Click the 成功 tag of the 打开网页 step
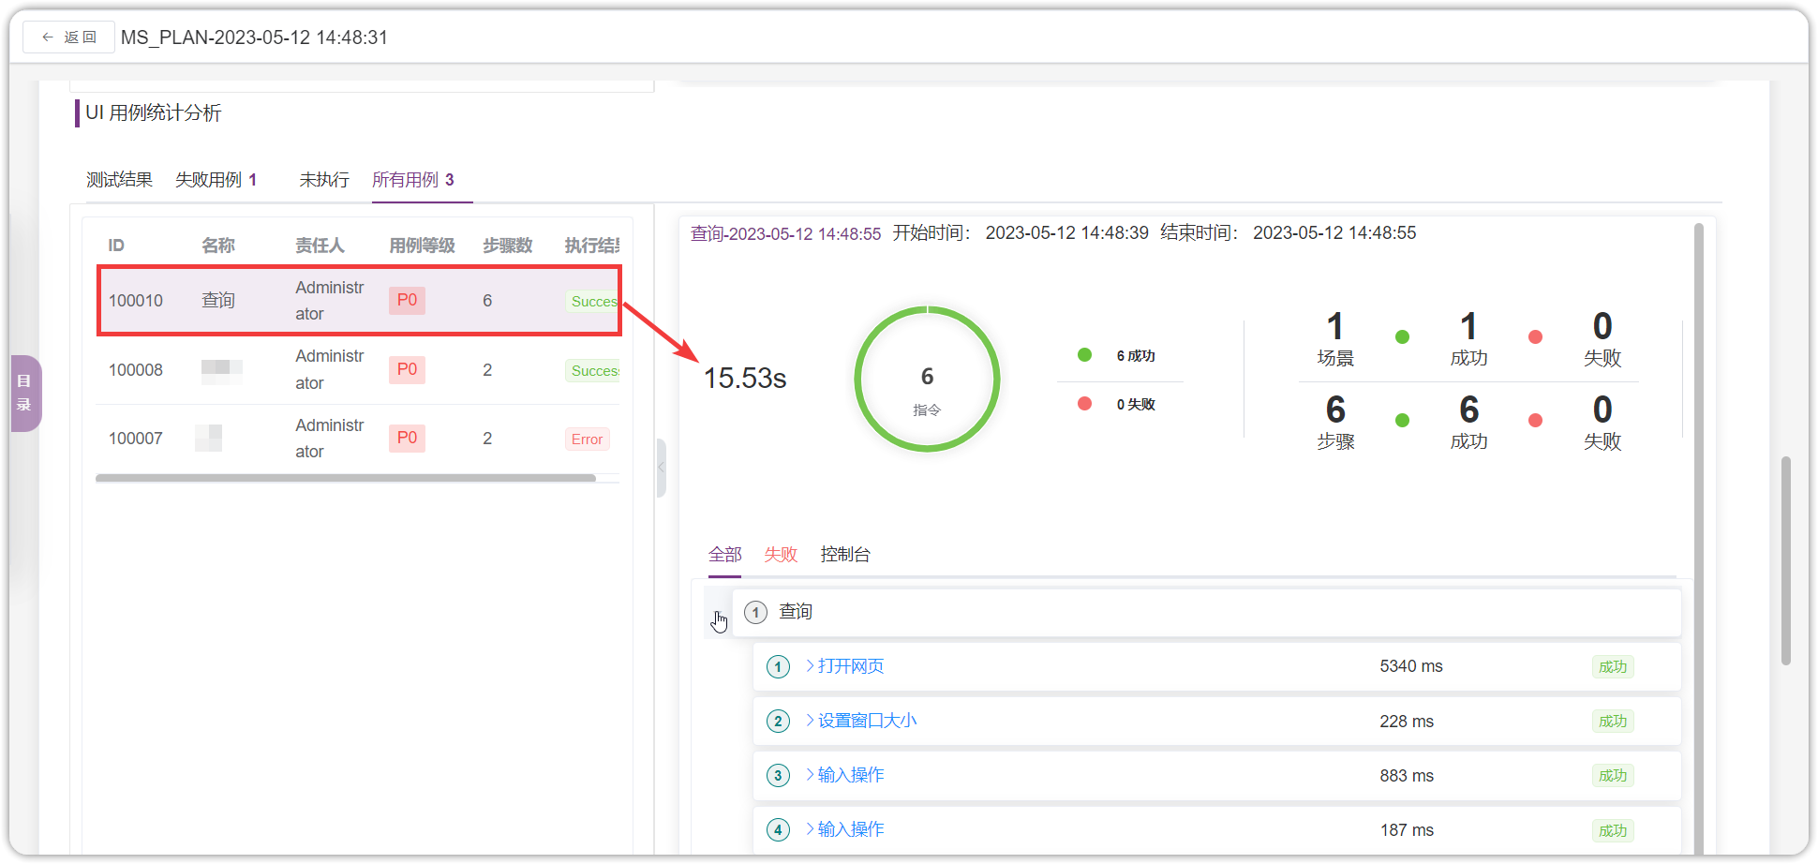 pyautogui.click(x=1613, y=667)
